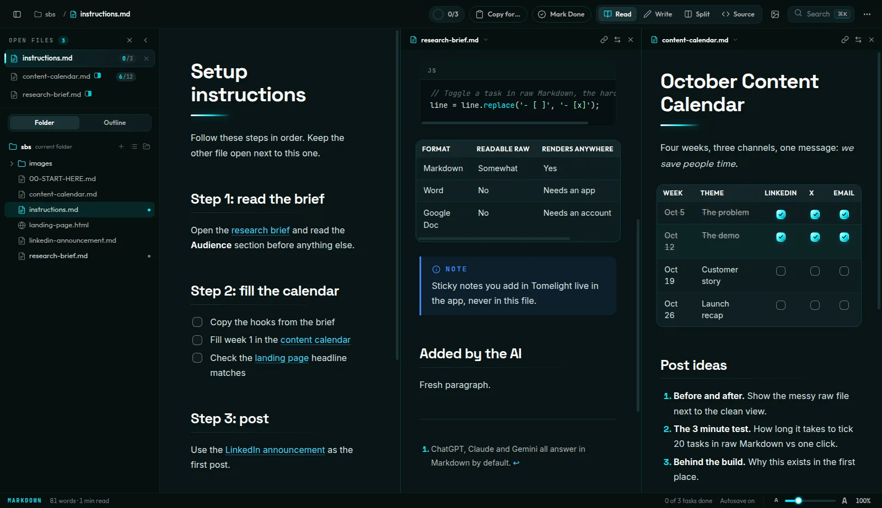The height and width of the screenshot is (508, 882).
Task: Switch to Read mode
Action: point(617,14)
